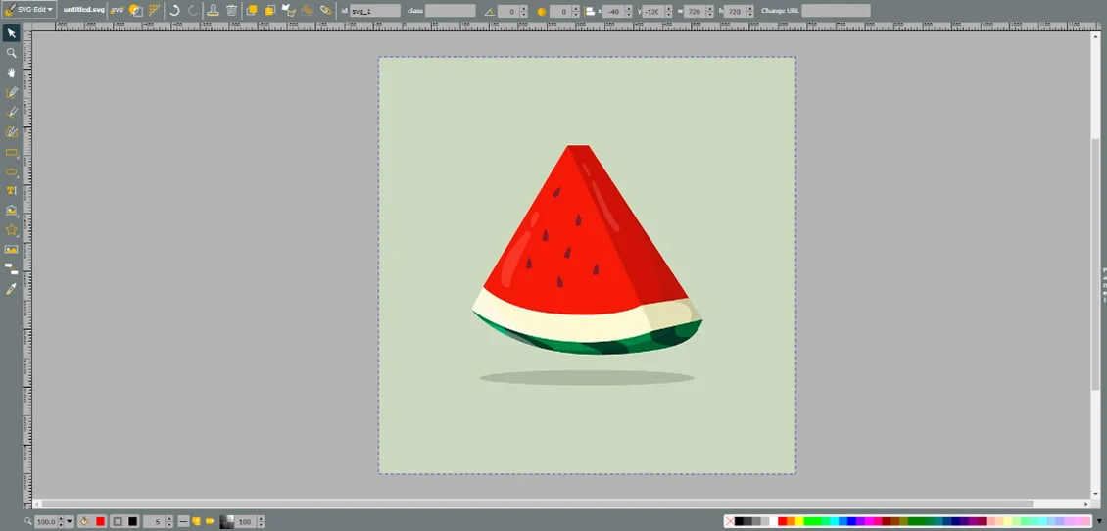Open the SVG-Edit main menu
Viewport: 1107px width, 531px height.
tap(29, 10)
